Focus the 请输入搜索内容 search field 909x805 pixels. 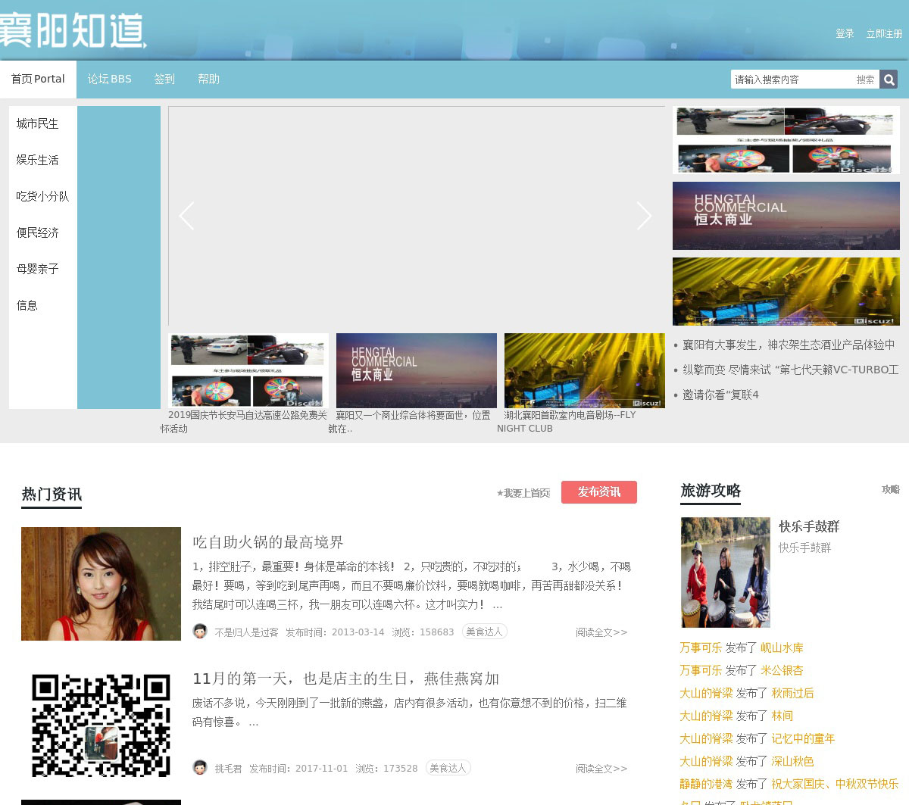(x=792, y=80)
